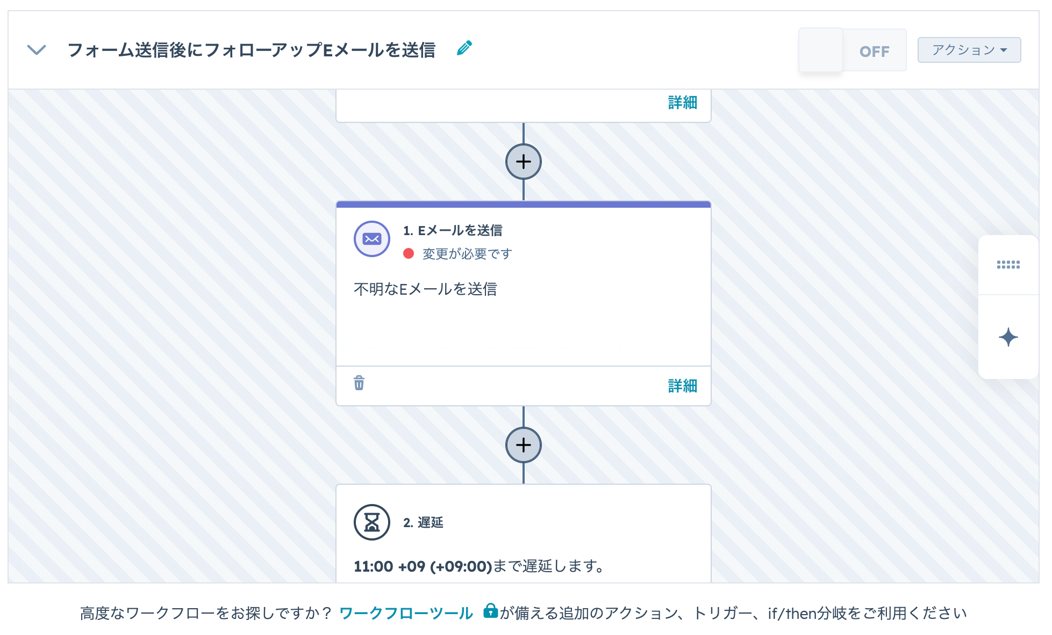Click the 変更が必要です warning text
This screenshot has height=635, width=1052.
click(467, 253)
